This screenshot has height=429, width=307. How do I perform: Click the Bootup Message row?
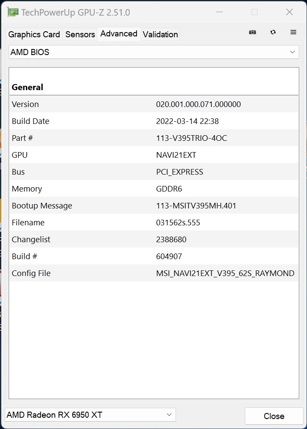point(153,206)
